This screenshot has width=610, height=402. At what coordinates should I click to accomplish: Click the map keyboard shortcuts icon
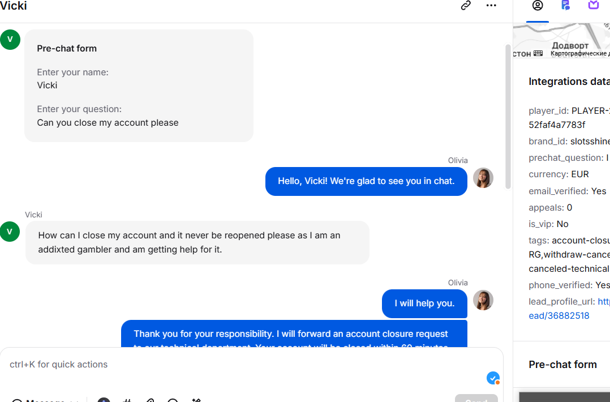pyautogui.click(x=538, y=53)
